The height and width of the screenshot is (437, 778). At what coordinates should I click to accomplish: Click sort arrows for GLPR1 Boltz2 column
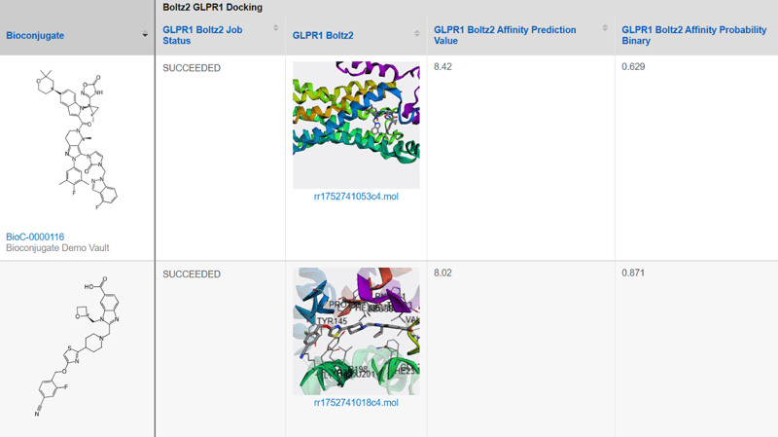417,34
